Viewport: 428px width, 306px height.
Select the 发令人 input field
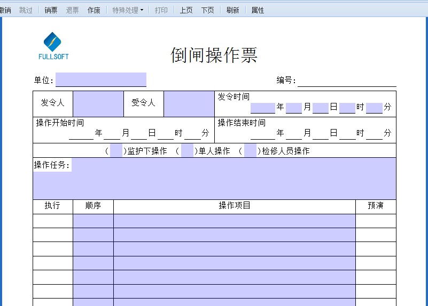coord(98,104)
